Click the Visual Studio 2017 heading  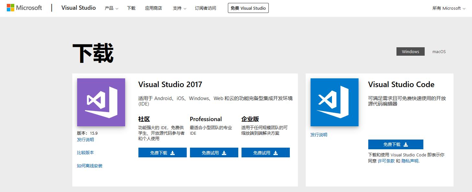(170, 85)
